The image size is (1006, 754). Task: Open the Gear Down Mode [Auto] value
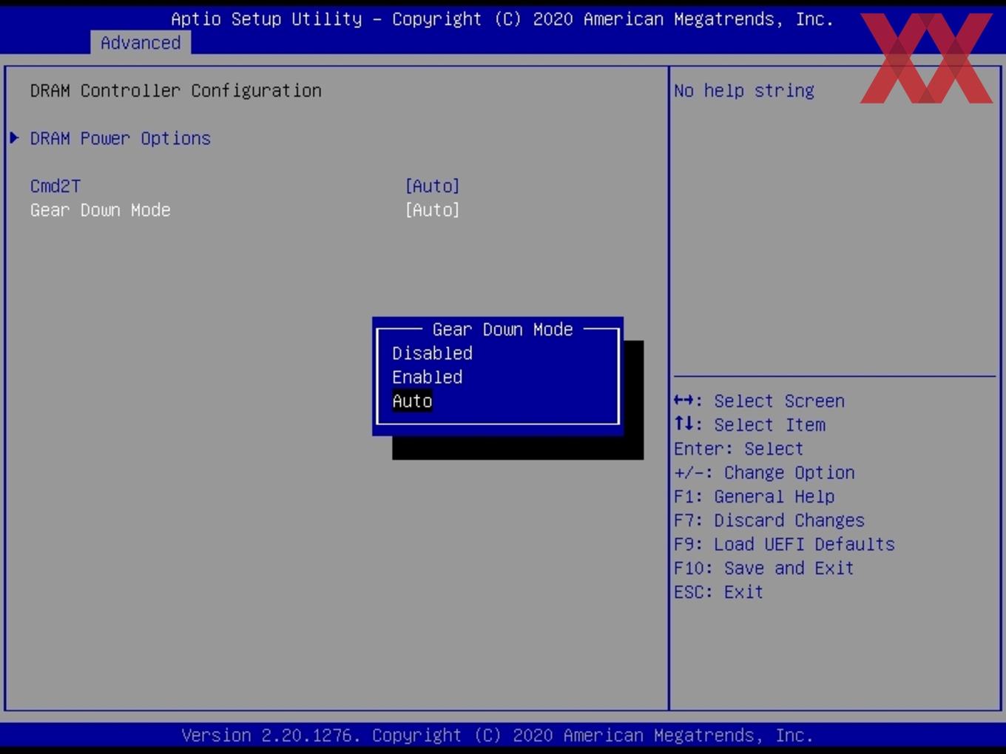pyautogui.click(x=432, y=210)
